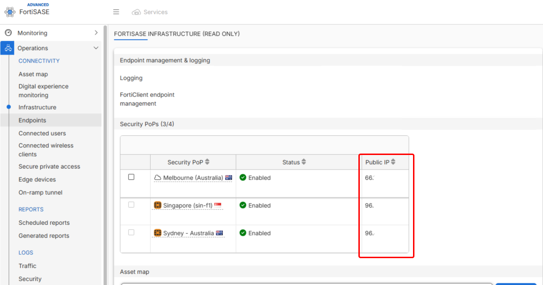This screenshot has height=285, width=543.
Task: Open Edge devices in sidebar
Action: point(37,179)
